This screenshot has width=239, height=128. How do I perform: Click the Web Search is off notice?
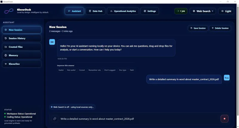tap(72, 107)
